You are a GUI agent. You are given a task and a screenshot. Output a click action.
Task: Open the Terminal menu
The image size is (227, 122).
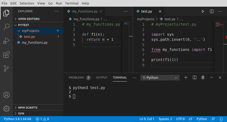tap(72, 3)
